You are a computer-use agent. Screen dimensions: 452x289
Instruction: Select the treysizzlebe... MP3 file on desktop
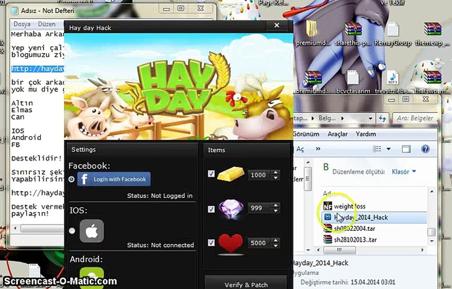click(393, 81)
